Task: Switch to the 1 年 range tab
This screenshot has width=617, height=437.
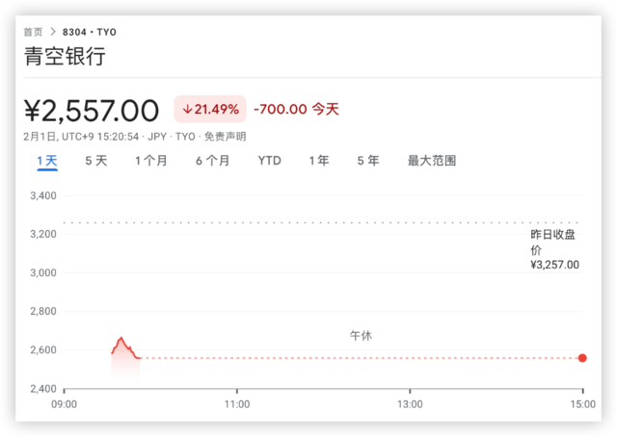Action: click(319, 161)
